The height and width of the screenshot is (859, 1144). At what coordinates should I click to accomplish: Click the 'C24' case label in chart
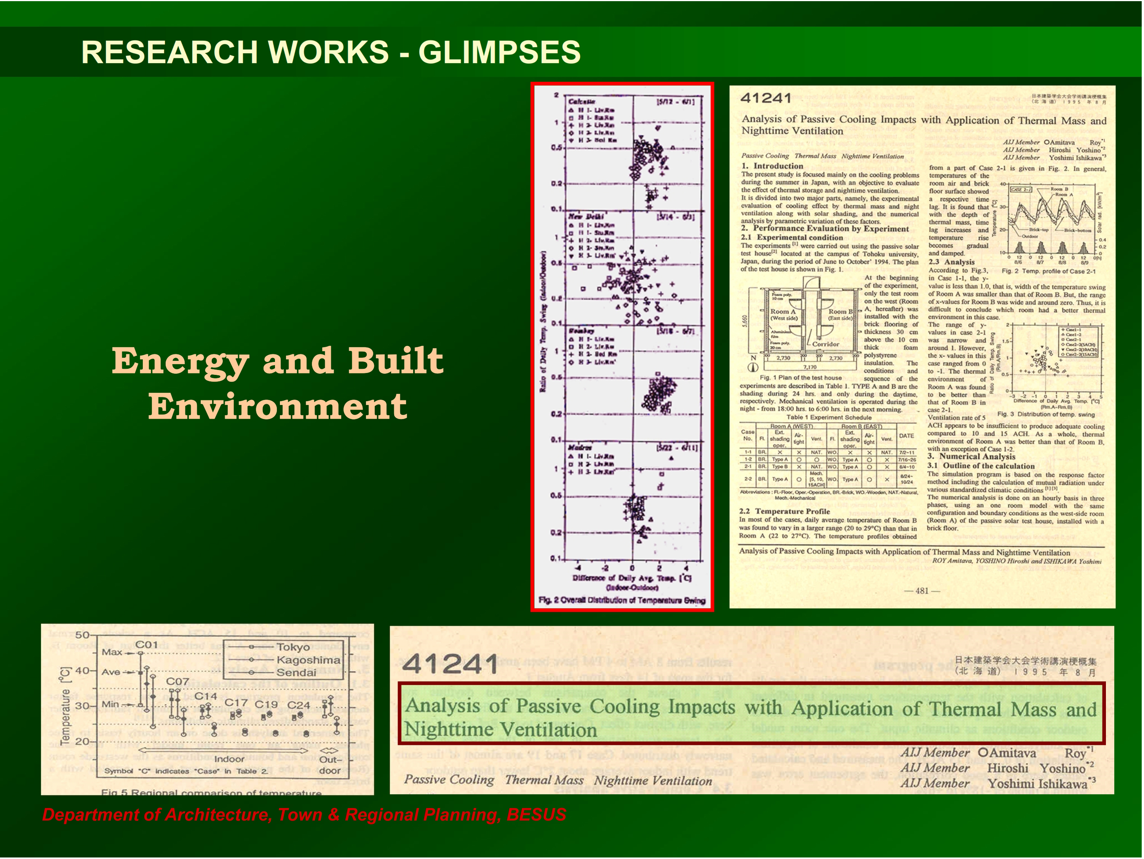pos(299,705)
